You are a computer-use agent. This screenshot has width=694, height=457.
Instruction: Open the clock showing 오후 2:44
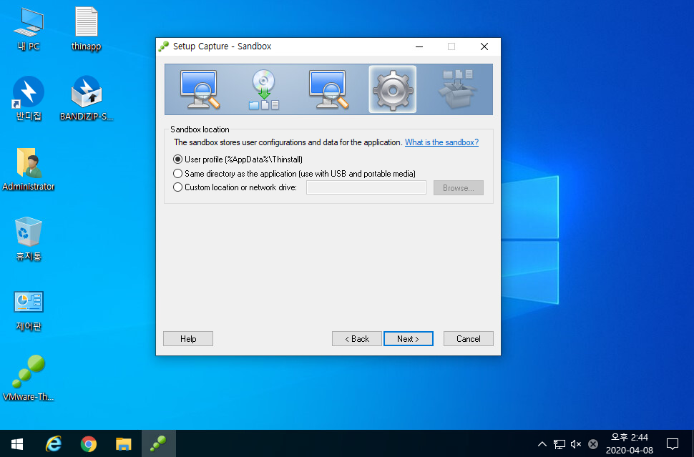(x=630, y=443)
